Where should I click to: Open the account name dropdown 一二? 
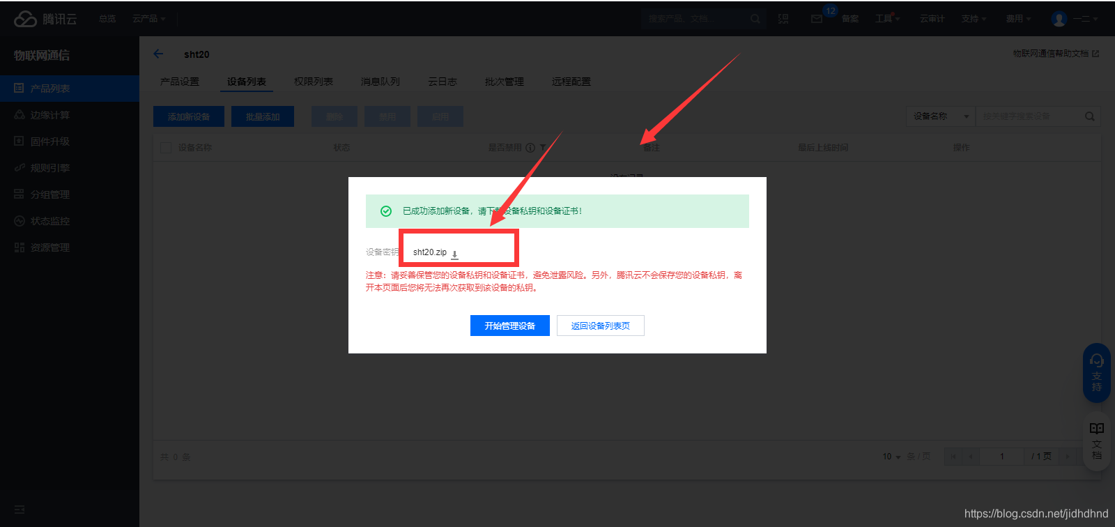pos(1086,19)
